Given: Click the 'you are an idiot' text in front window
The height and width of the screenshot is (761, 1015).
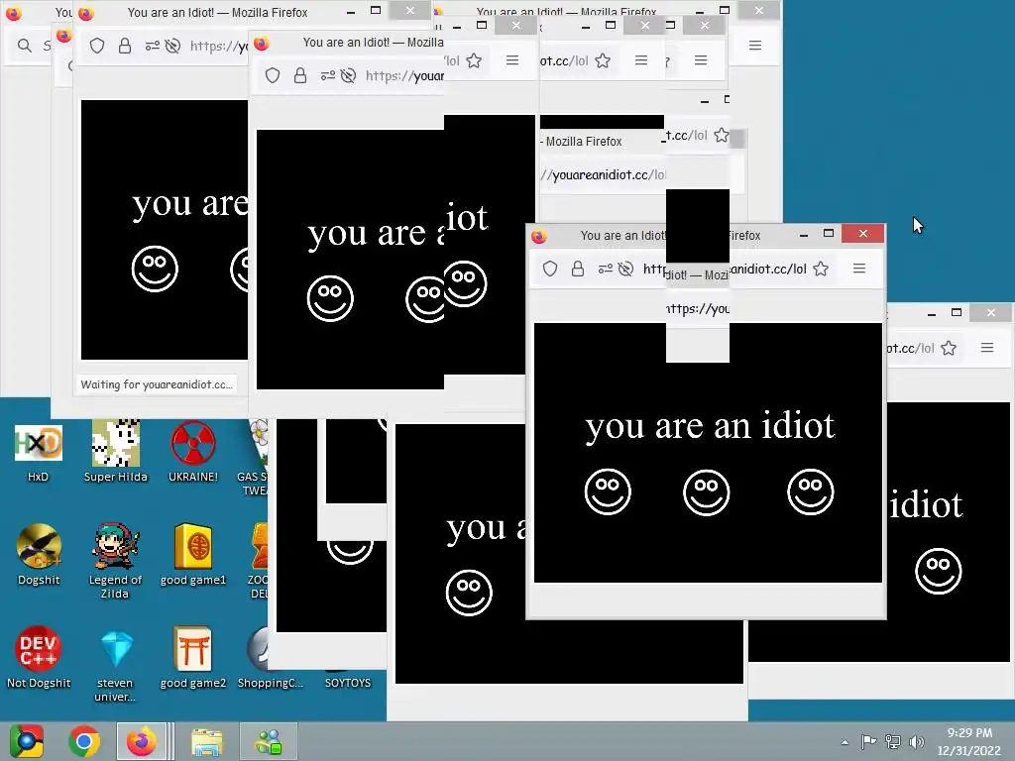Looking at the screenshot, I should click(x=710, y=427).
